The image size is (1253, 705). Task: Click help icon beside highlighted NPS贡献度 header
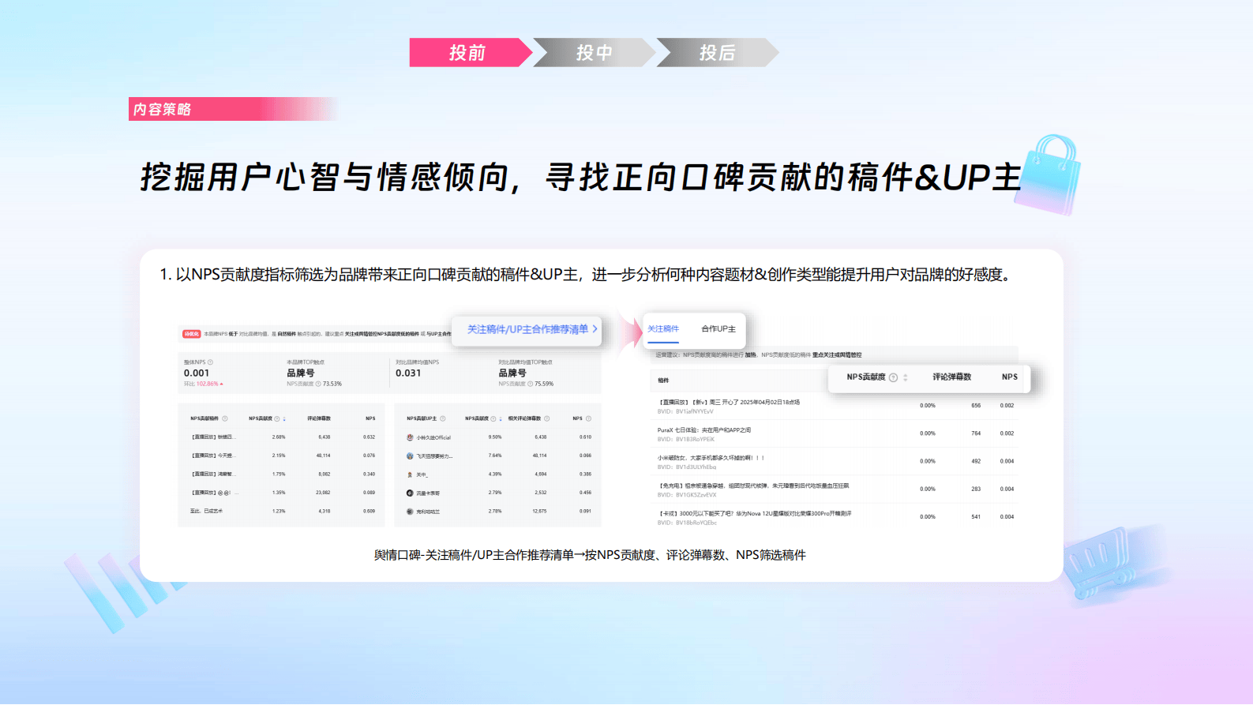point(893,377)
